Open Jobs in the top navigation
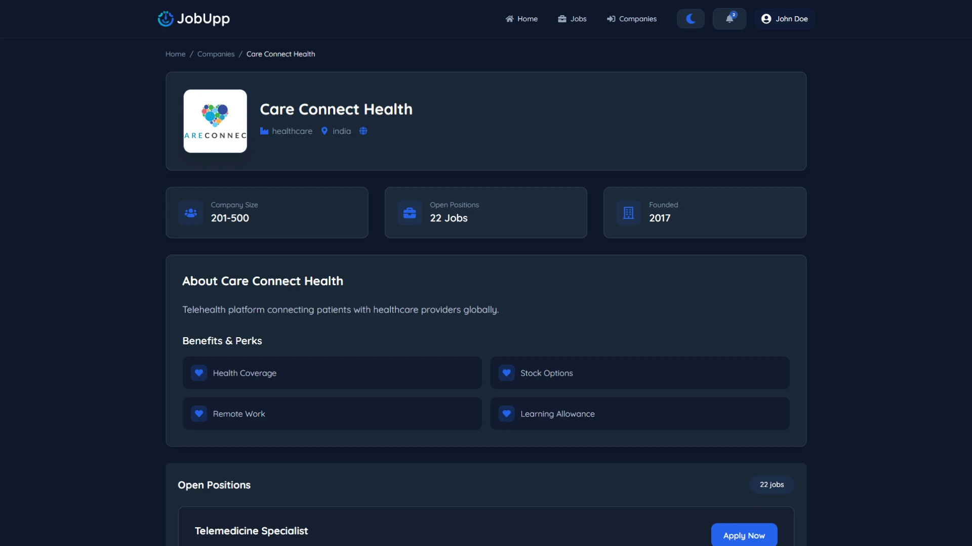 (x=572, y=19)
